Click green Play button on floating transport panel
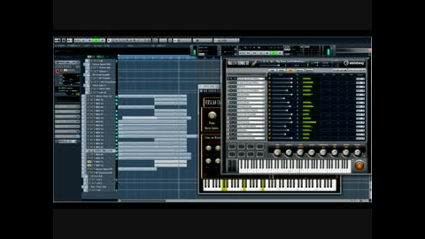Viewport: 425px width, 239px height. pos(273,53)
